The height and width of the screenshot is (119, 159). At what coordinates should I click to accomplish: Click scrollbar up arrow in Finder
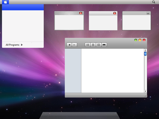[145, 50]
